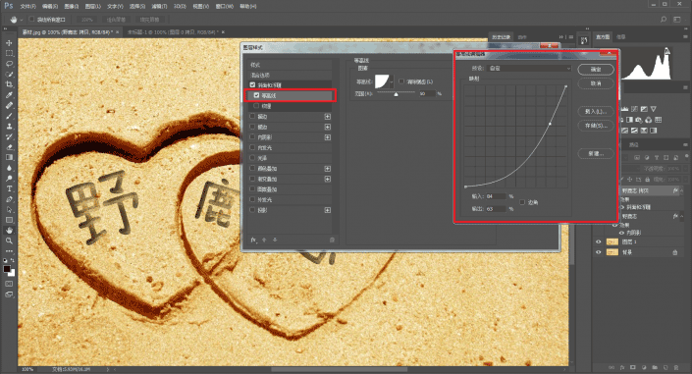This screenshot has width=692, height=374.
Task: Open the 滤镜(T) menu
Action: (x=159, y=6)
